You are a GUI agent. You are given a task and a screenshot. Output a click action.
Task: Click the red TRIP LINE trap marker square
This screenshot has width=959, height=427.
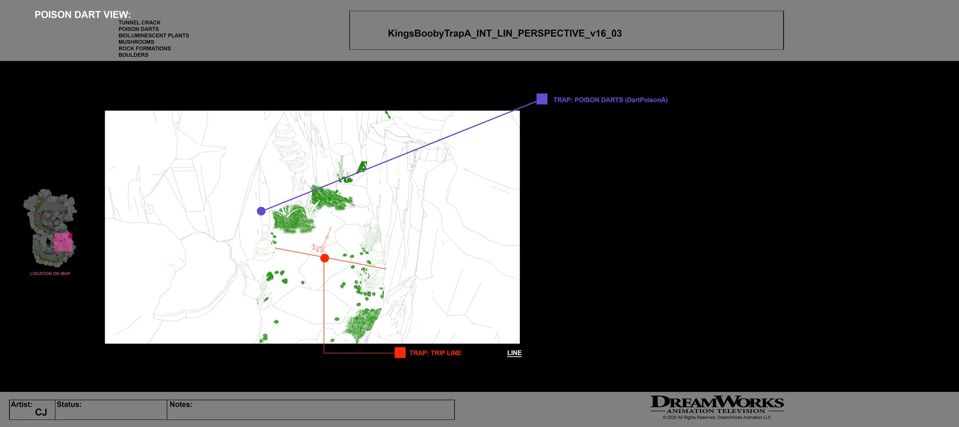400,353
